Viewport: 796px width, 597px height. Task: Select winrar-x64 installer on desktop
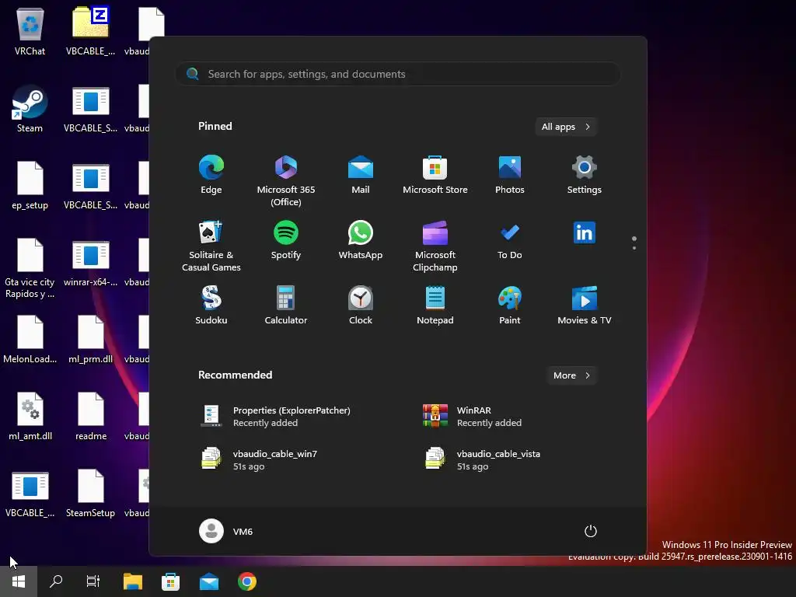tap(91, 263)
